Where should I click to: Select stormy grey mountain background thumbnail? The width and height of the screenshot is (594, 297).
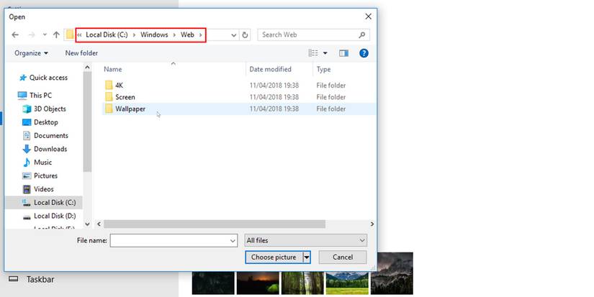pos(392,273)
